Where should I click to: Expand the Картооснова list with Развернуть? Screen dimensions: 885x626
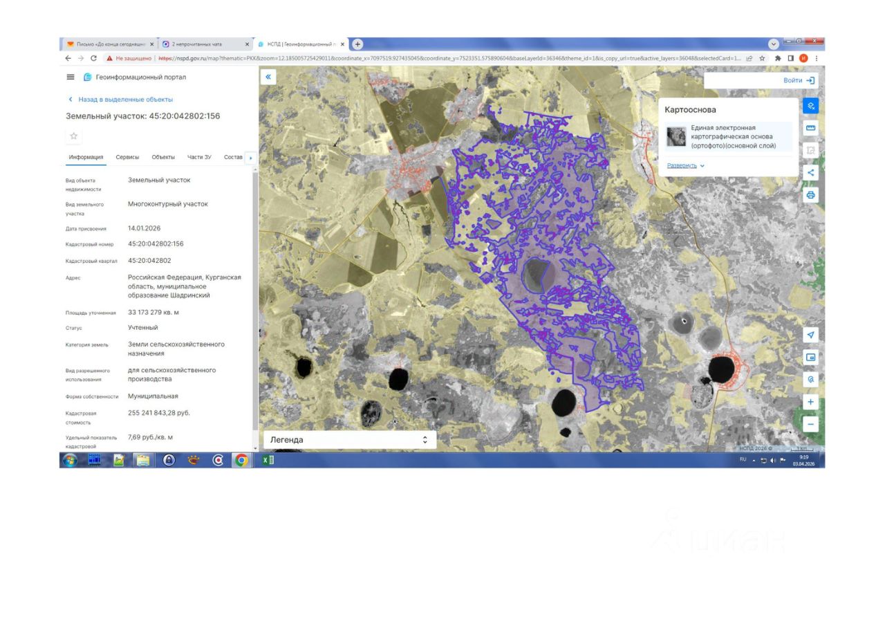coord(686,166)
